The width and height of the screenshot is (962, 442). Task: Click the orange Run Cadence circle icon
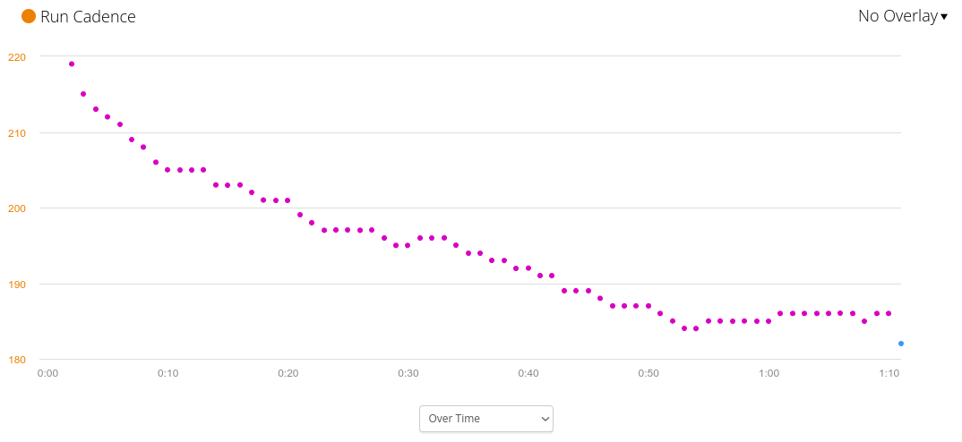pos(29,16)
